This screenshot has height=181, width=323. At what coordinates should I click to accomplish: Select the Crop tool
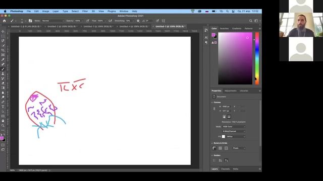pos(3,50)
